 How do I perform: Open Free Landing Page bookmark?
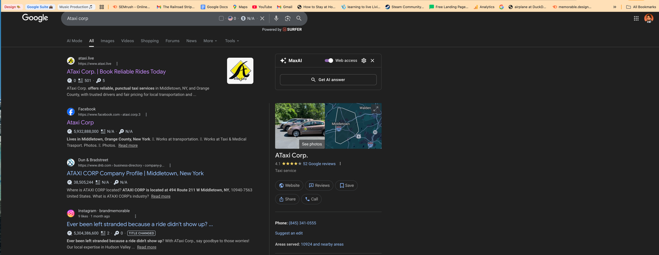click(x=448, y=7)
